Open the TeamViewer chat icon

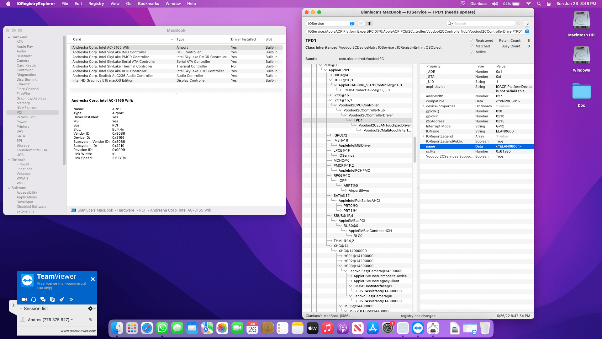[43, 299]
